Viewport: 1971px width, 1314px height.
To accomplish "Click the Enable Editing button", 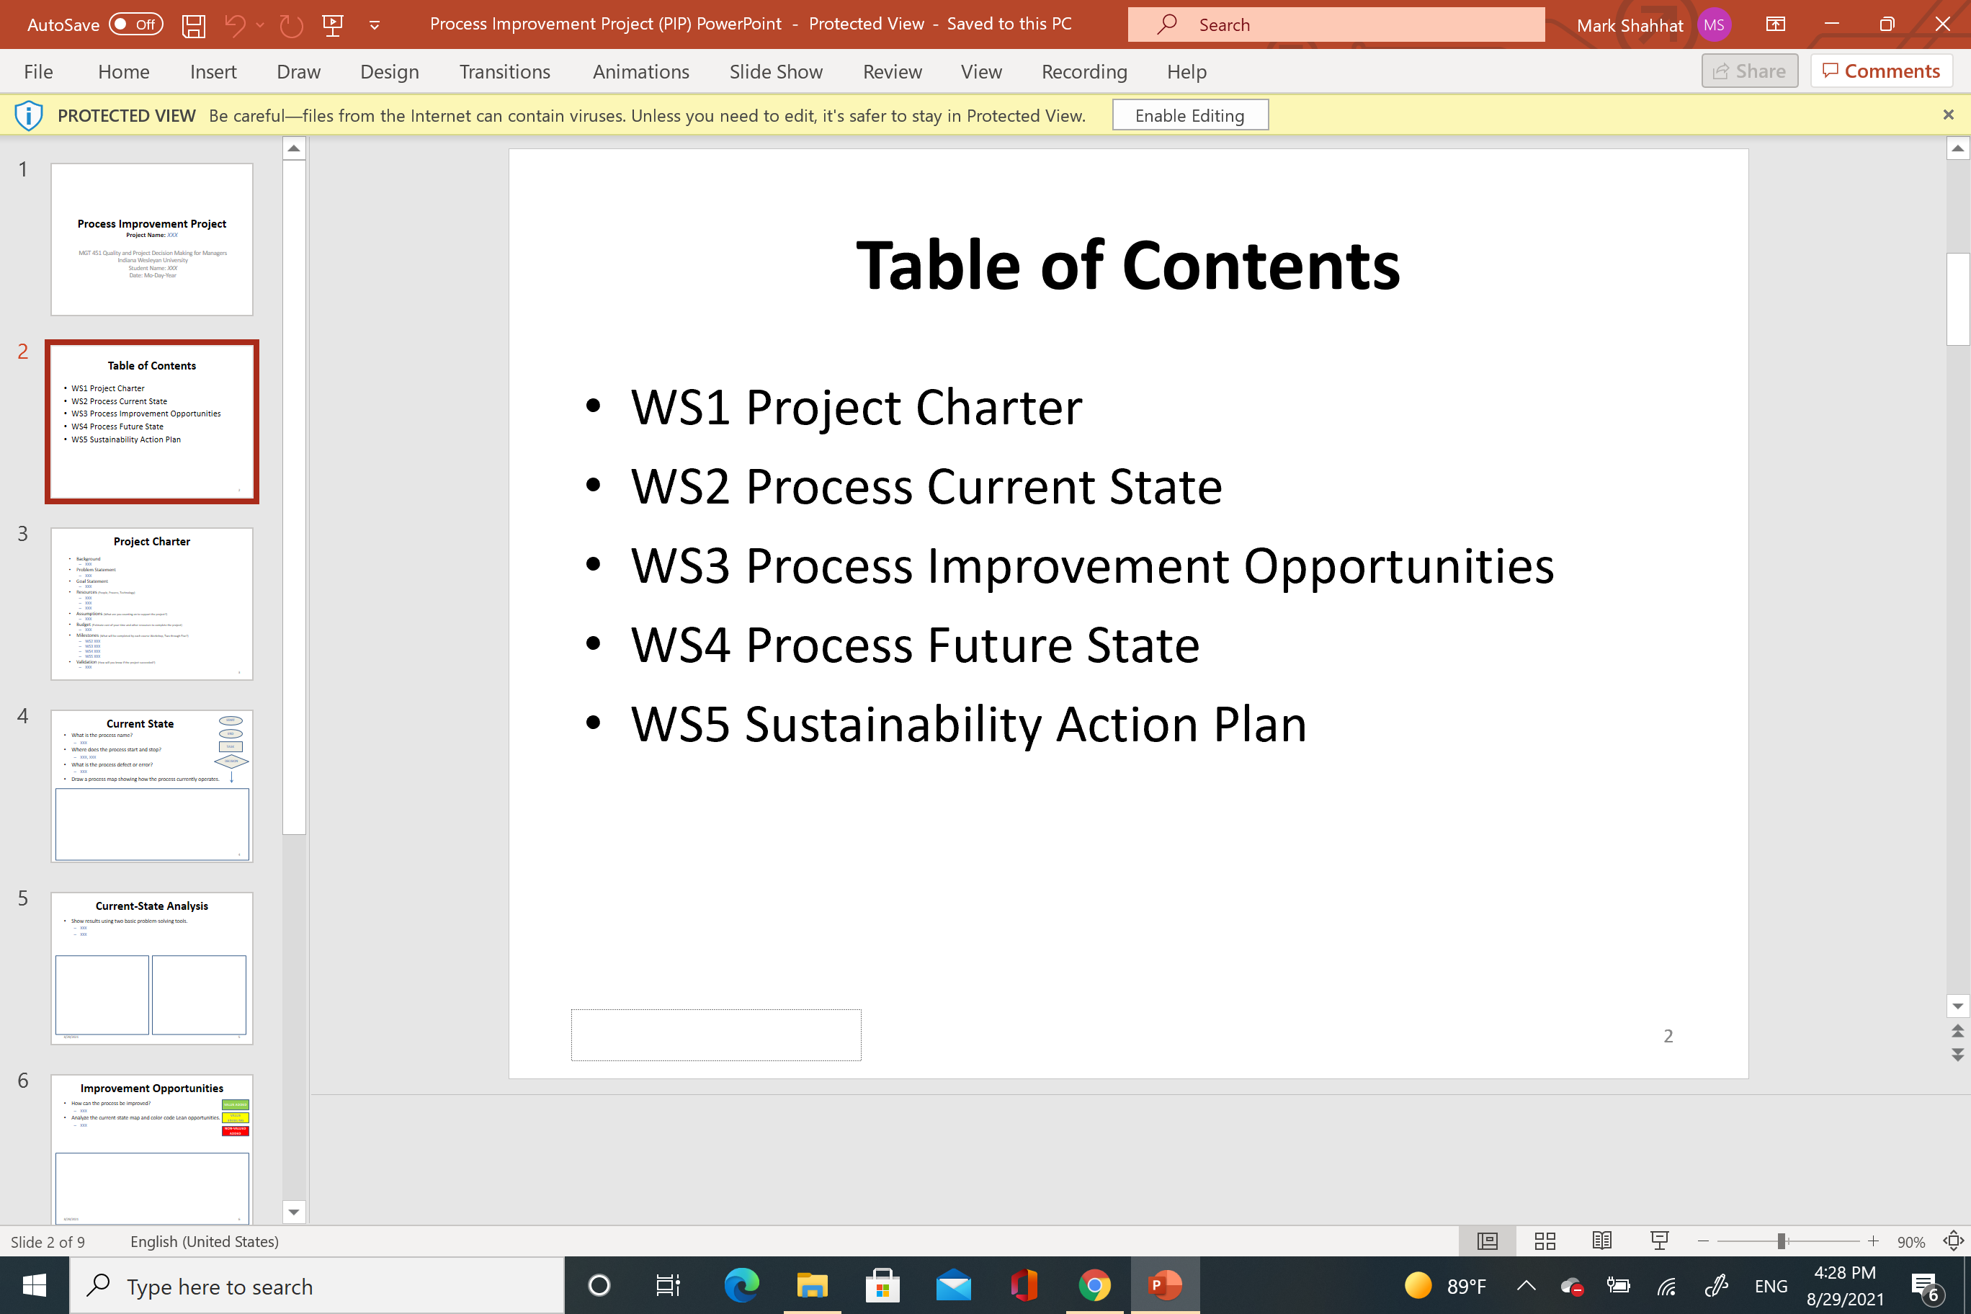I will pyautogui.click(x=1190, y=115).
